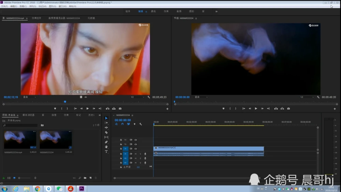Switch Project panel to icon view
This screenshot has height=192, width=341.
pos(14,178)
